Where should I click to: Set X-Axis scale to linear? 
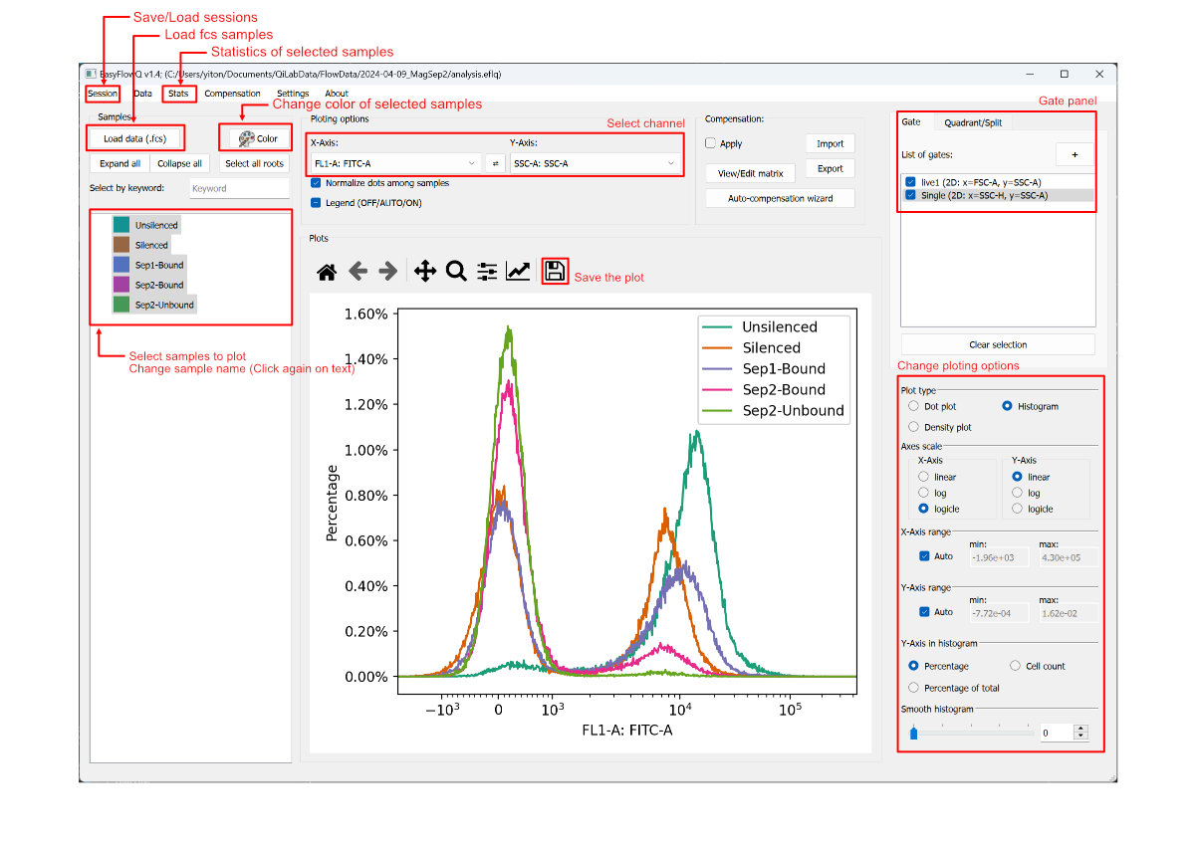pyautogui.click(x=923, y=477)
